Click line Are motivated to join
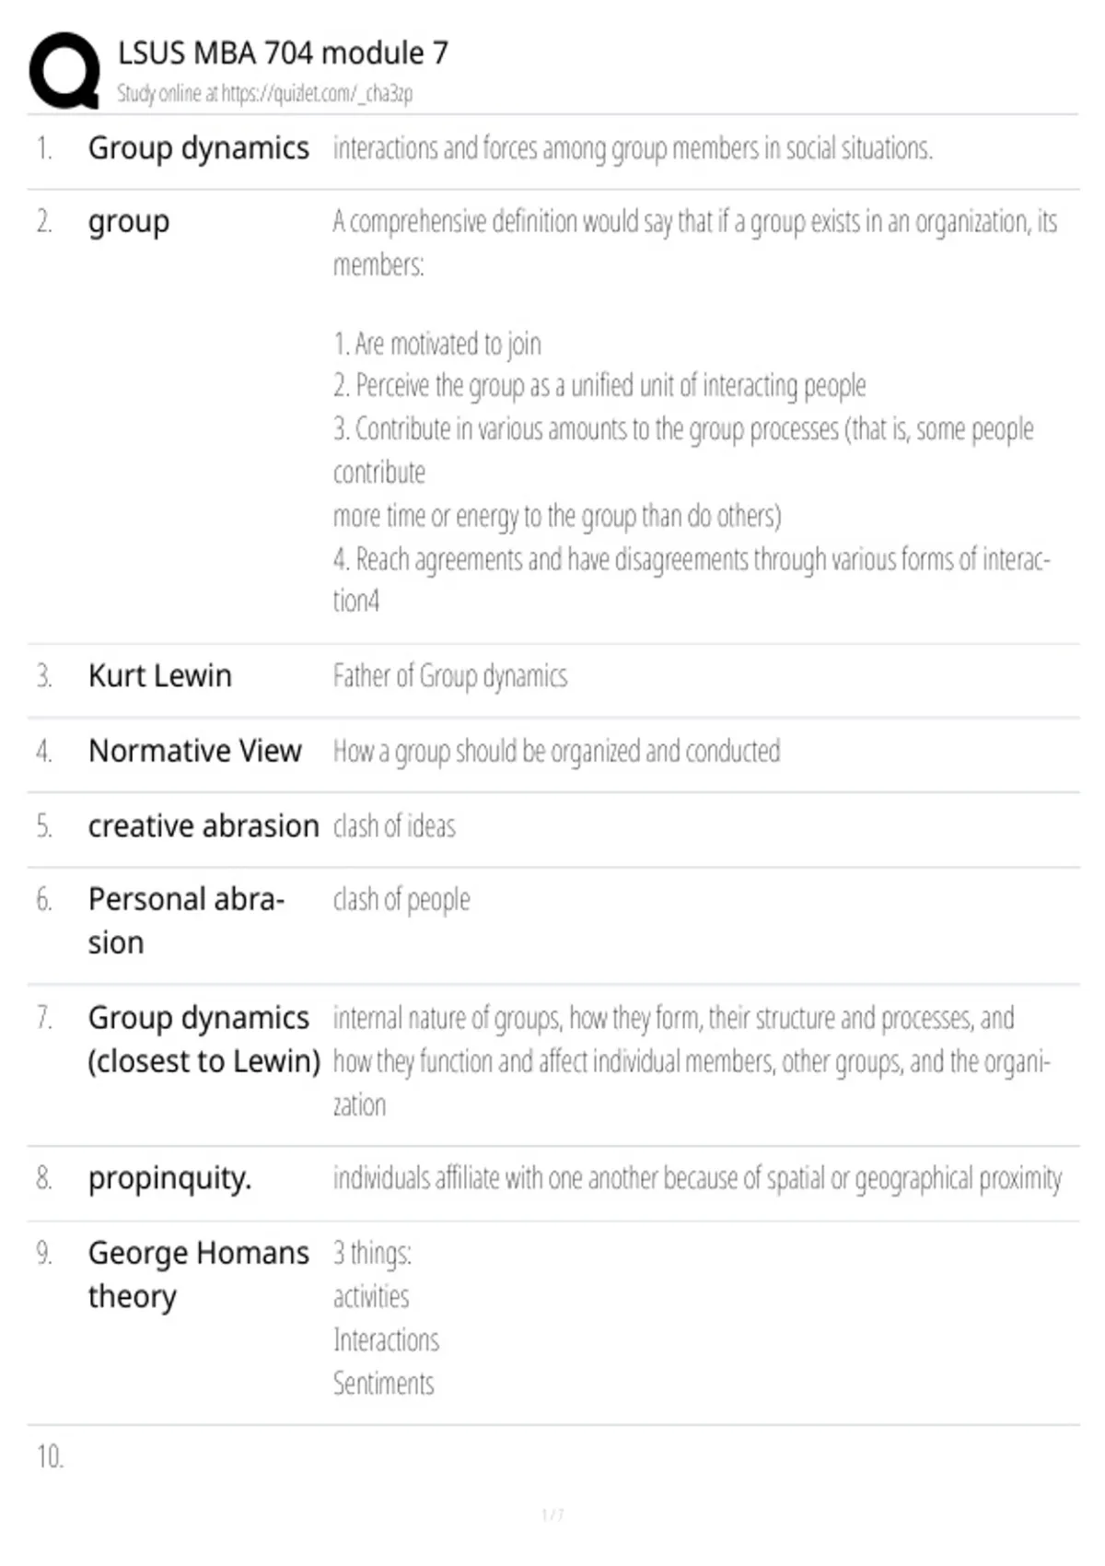The width and height of the screenshot is (1105, 1566). coord(436,345)
